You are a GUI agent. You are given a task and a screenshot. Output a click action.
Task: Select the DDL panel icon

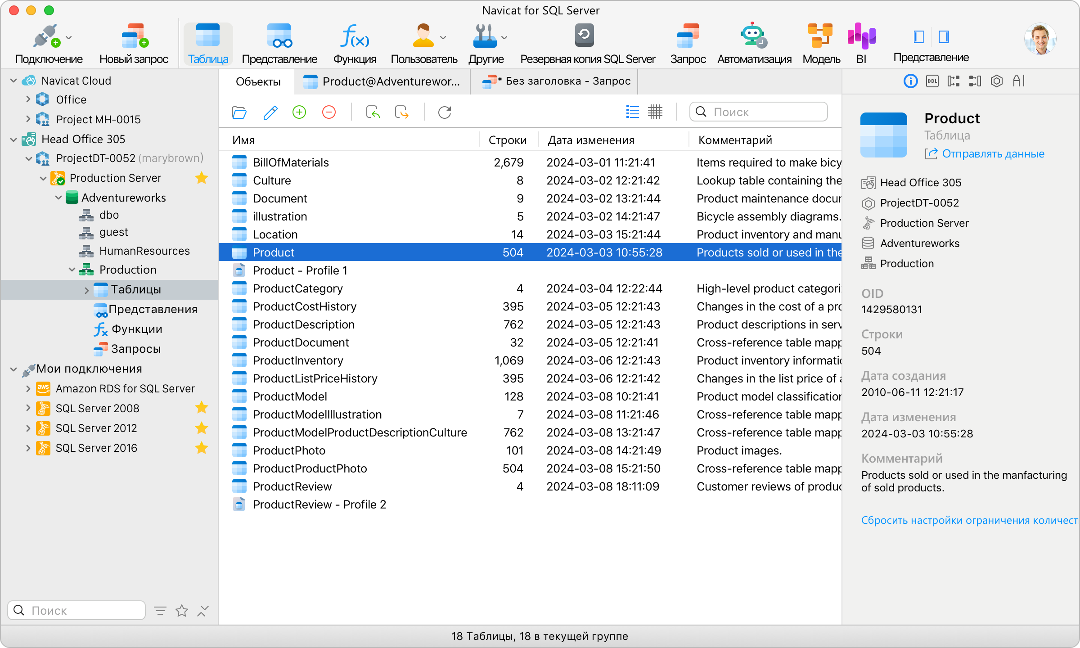pyautogui.click(x=932, y=81)
